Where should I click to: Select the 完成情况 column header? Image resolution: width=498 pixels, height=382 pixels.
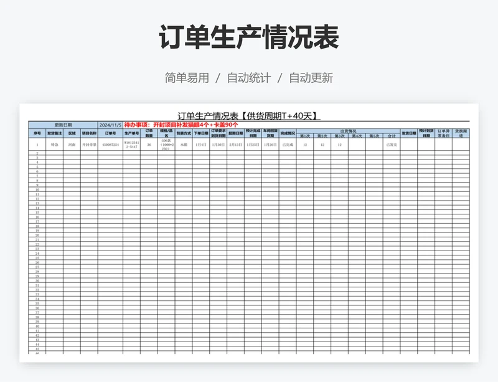tap(288, 133)
